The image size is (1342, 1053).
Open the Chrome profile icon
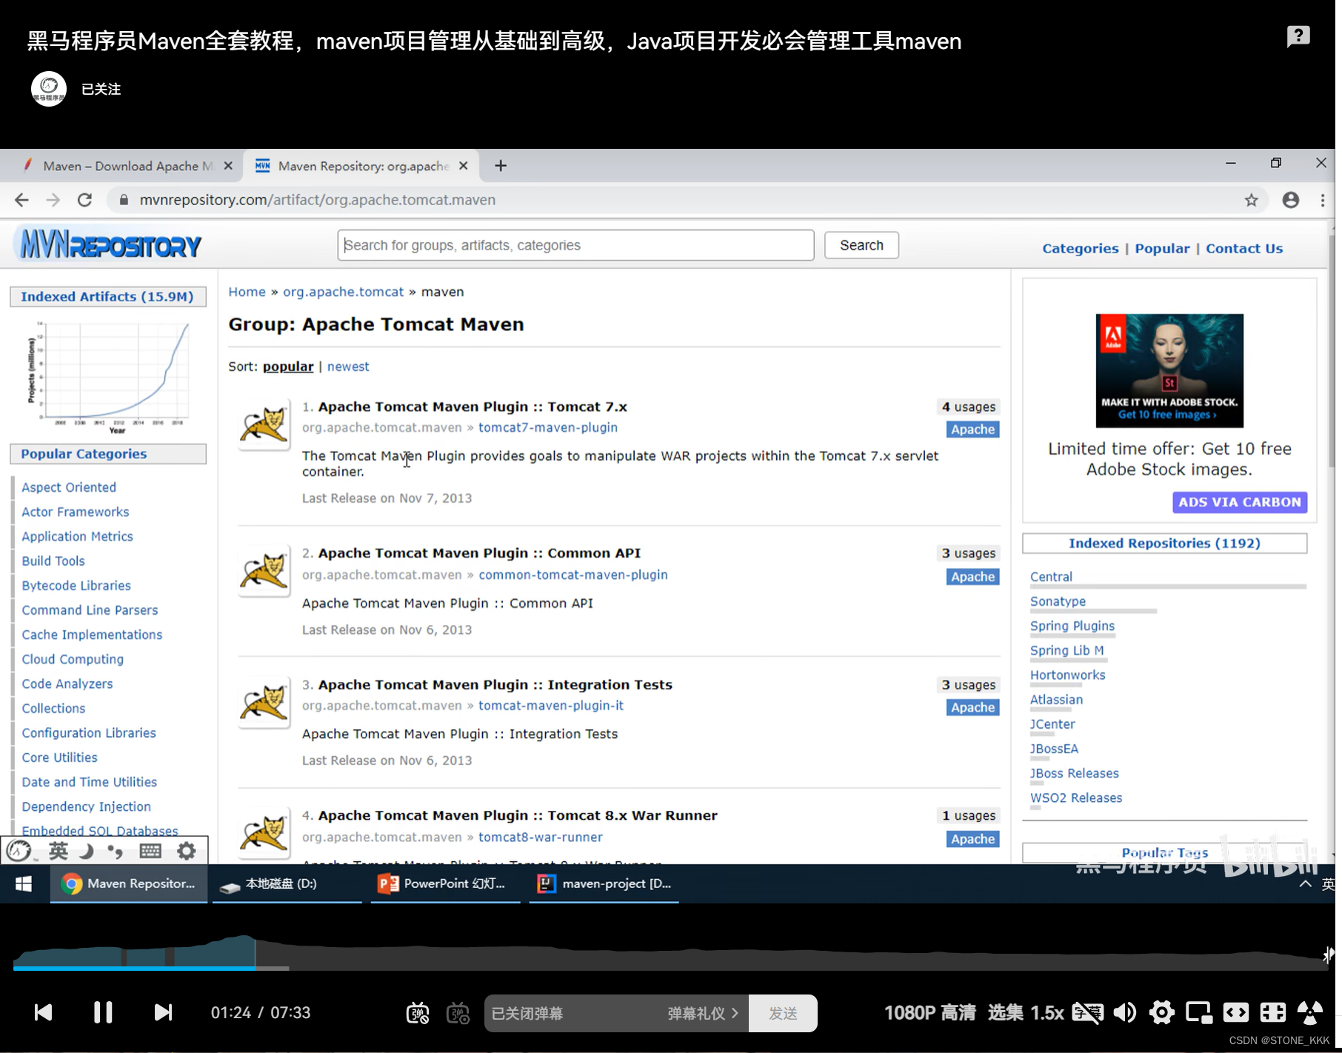[1291, 200]
